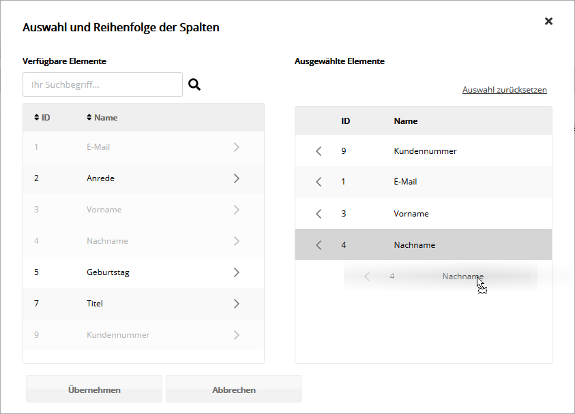The image size is (575, 414).
Task: Click the Übernehmen button
Action: [94, 390]
